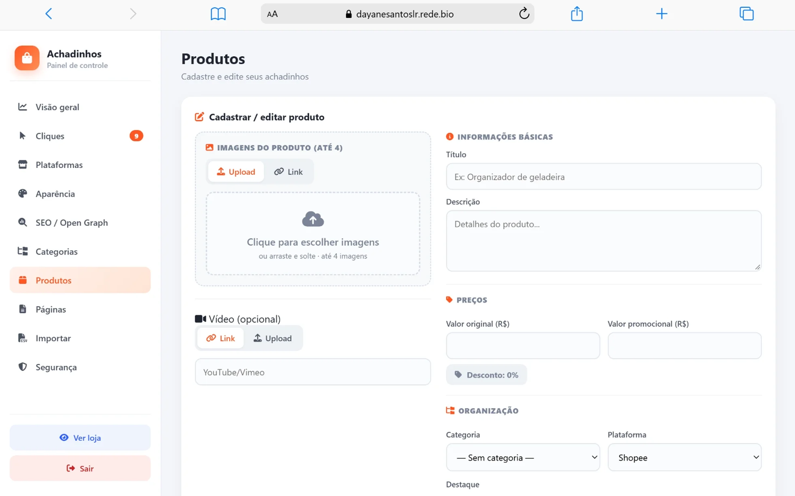
Task: Click the cursor icon beside Cliques
Action: click(23, 136)
